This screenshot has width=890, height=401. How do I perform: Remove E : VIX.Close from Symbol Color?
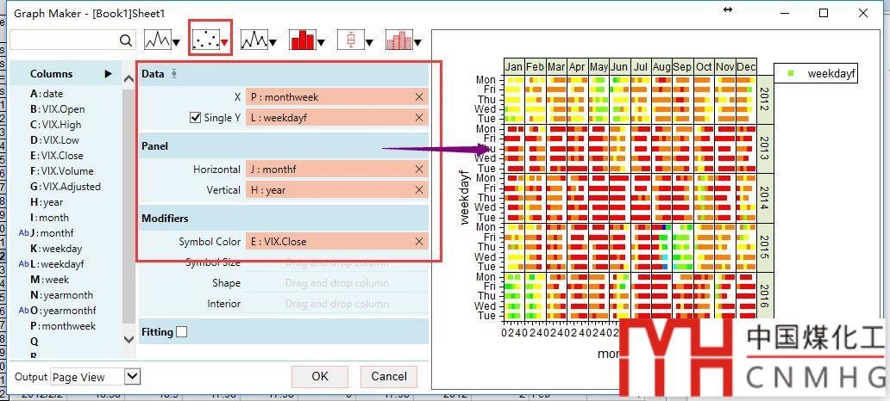pos(419,241)
